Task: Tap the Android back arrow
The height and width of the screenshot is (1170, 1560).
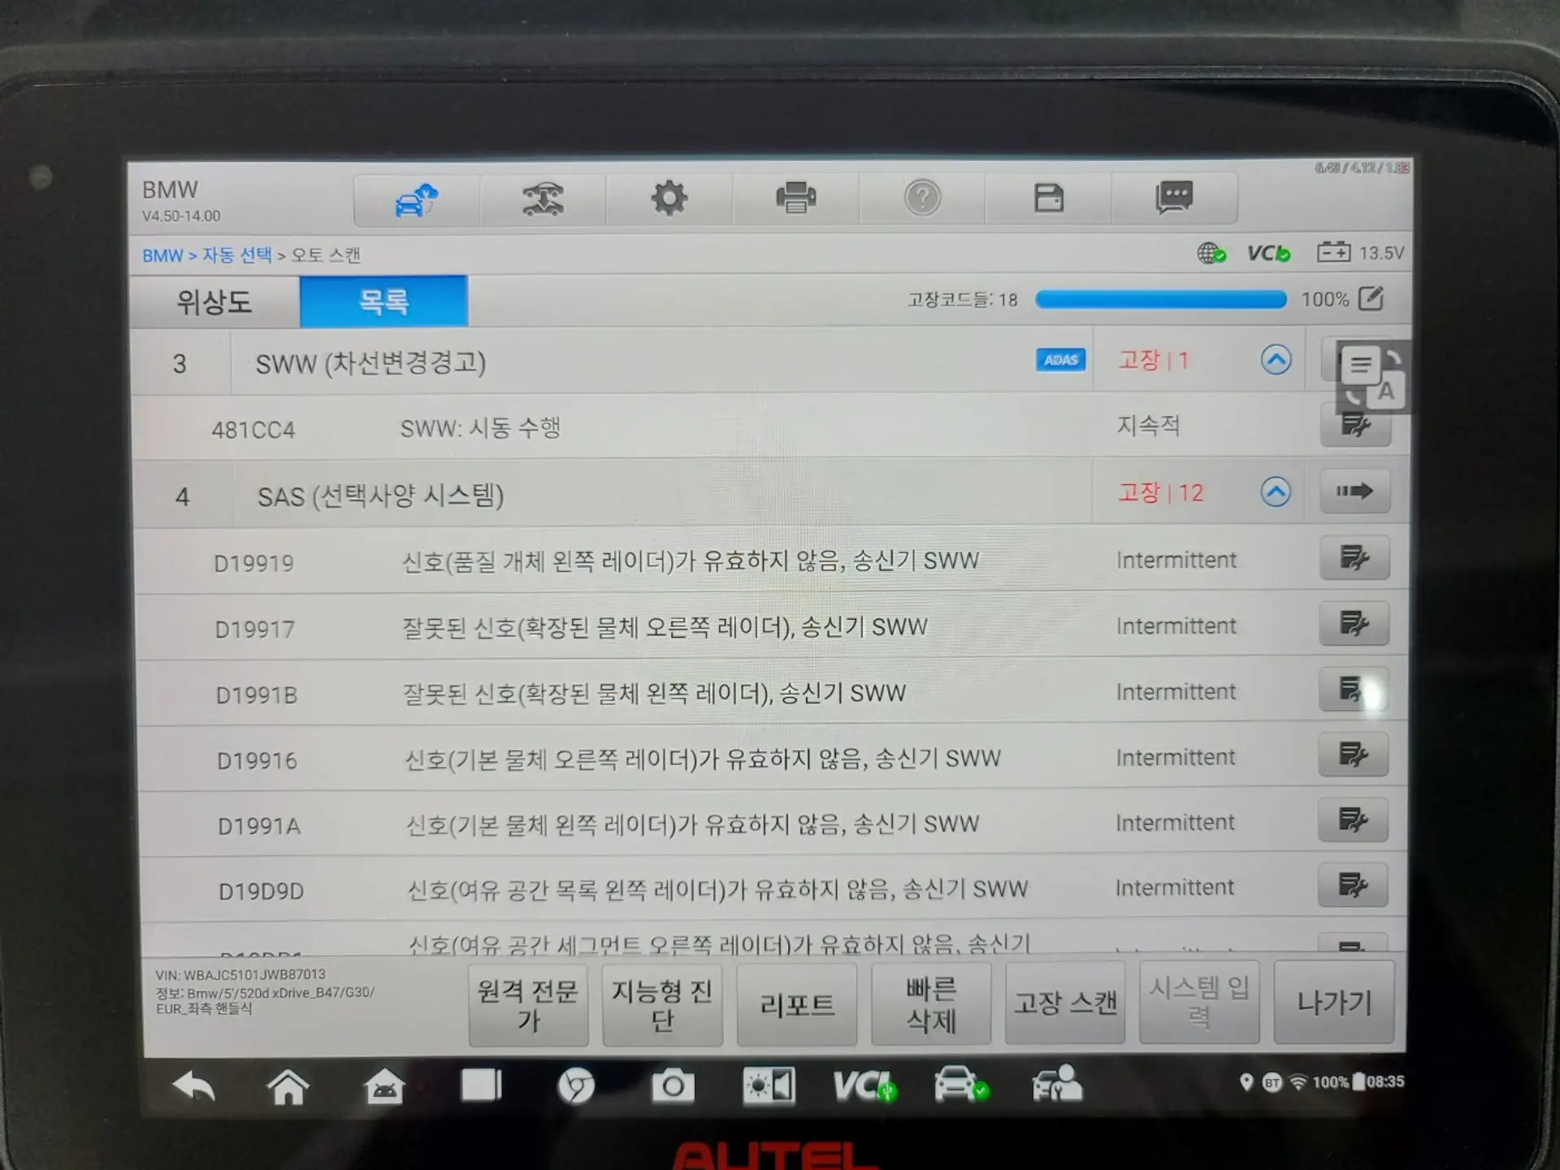Action: pos(193,1086)
